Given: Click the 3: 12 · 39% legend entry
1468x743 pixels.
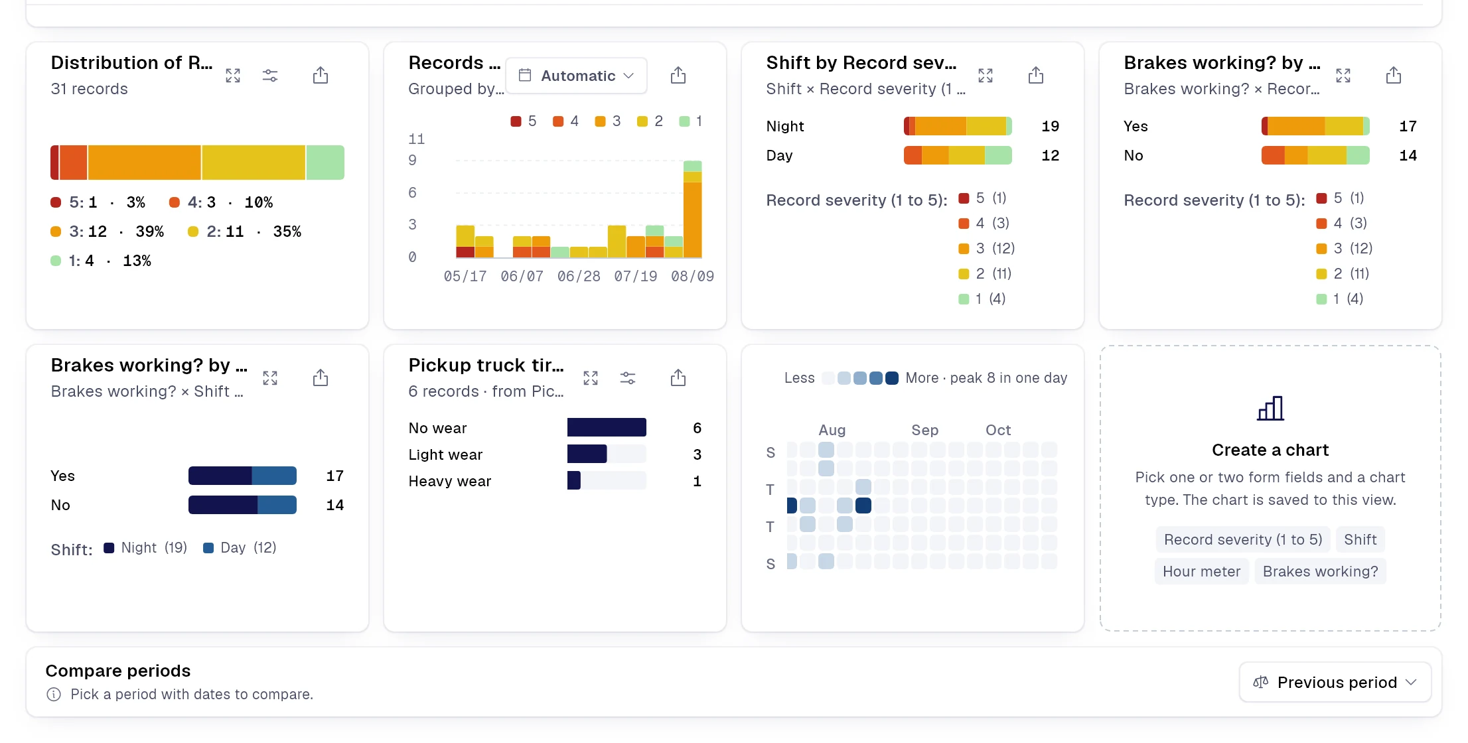Looking at the screenshot, I should point(108,232).
